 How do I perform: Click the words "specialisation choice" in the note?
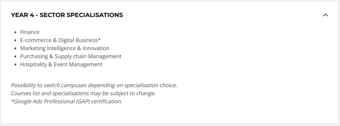(x=150, y=85)
